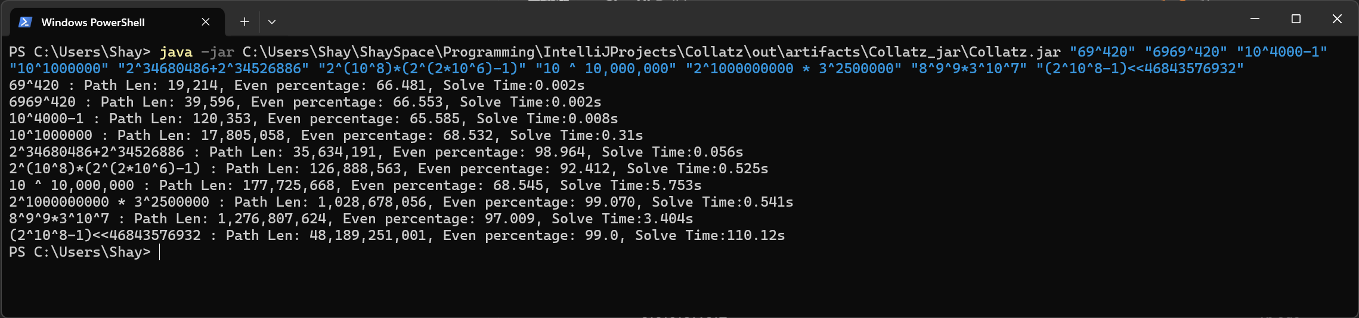Close the Windows PowerShell tab
The width and height of the screenshot is (1359, 318).
tap(206, 22)
